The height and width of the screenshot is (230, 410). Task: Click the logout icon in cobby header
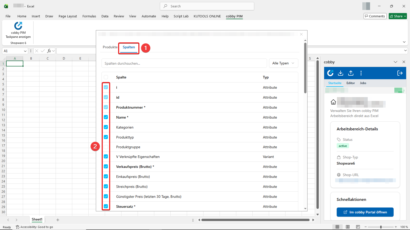pyautogui.click(x=400, y=73)
